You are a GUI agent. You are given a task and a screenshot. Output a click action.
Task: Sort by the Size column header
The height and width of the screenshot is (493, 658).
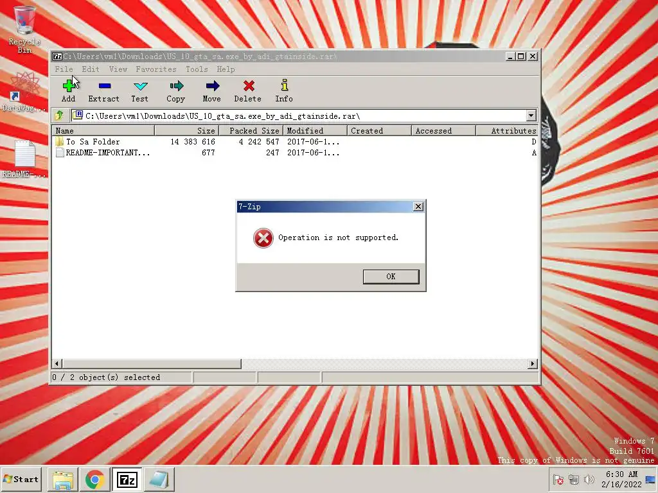(187, 131)
